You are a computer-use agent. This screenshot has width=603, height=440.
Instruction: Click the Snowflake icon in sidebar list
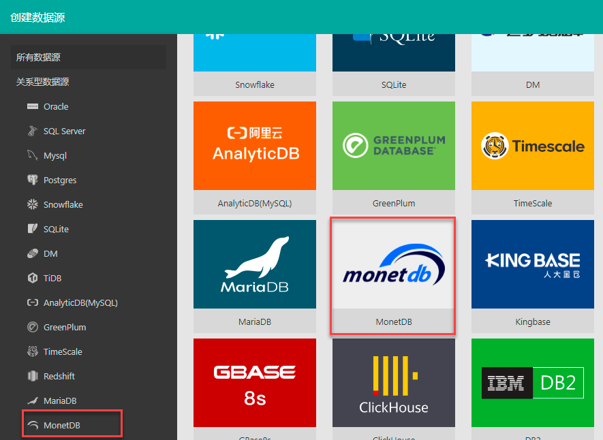[x=32, y=205]
